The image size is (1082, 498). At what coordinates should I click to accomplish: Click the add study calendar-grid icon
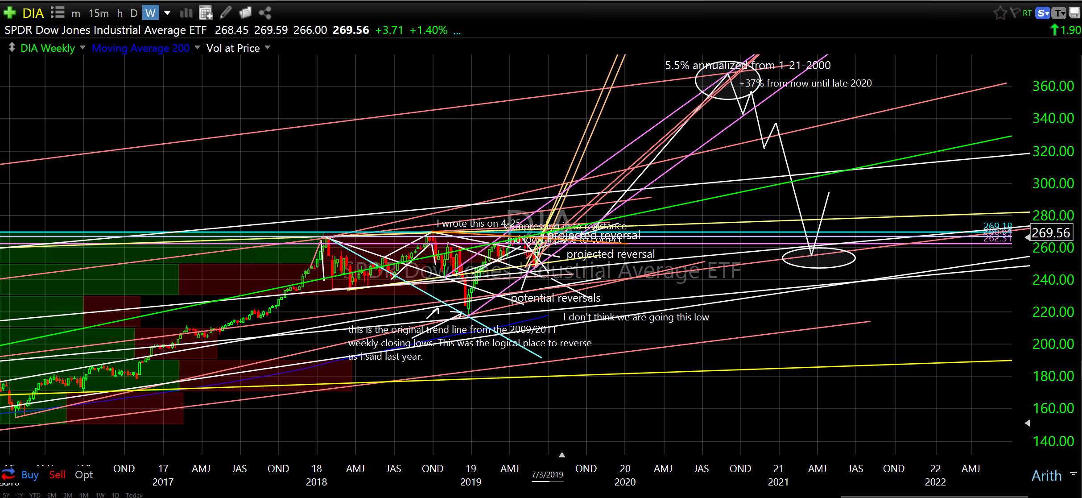[x=206, y=13]
